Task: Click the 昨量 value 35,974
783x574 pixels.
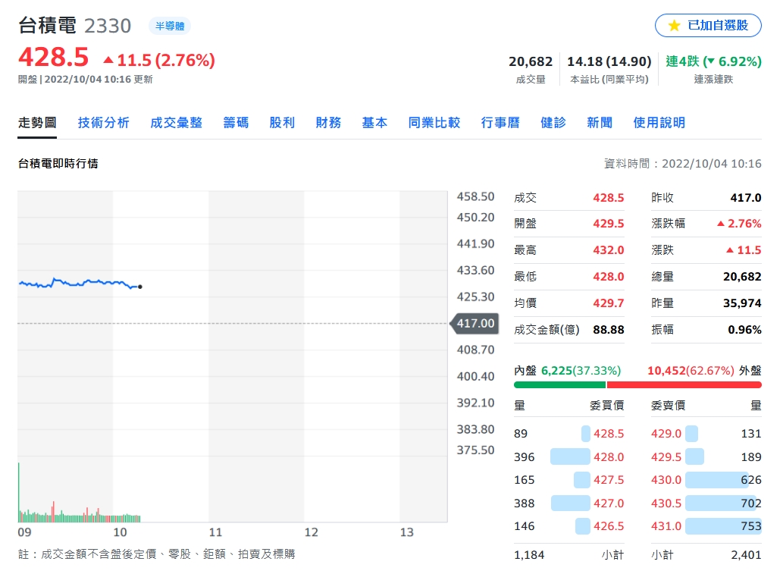Action: click(x=742, y=303)
